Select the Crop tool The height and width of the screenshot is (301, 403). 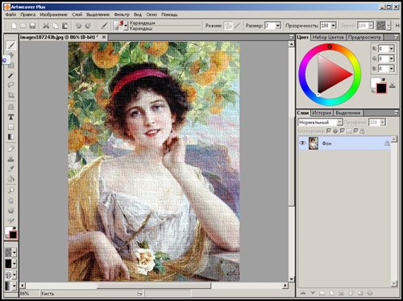tap(10, 95)
